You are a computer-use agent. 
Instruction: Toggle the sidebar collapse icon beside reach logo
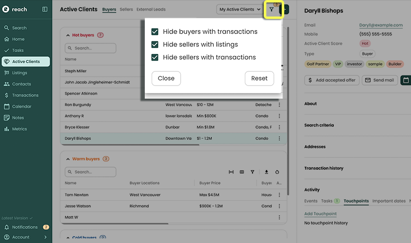pos(45,9)
